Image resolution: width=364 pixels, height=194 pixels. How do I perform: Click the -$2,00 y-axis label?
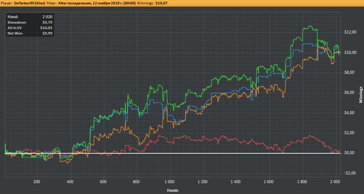pyautogui.click(x=350, y=173)
